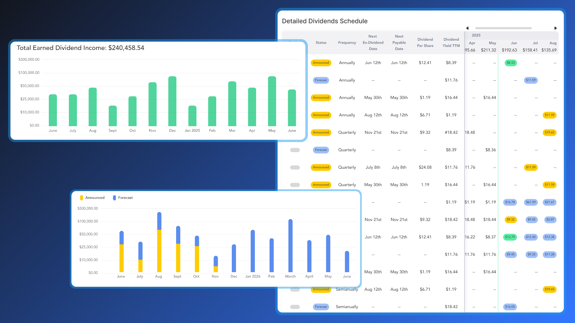Click the blue $3.87 dividend chip
Viewport: 575px width, 323px height.
(550, 220)
